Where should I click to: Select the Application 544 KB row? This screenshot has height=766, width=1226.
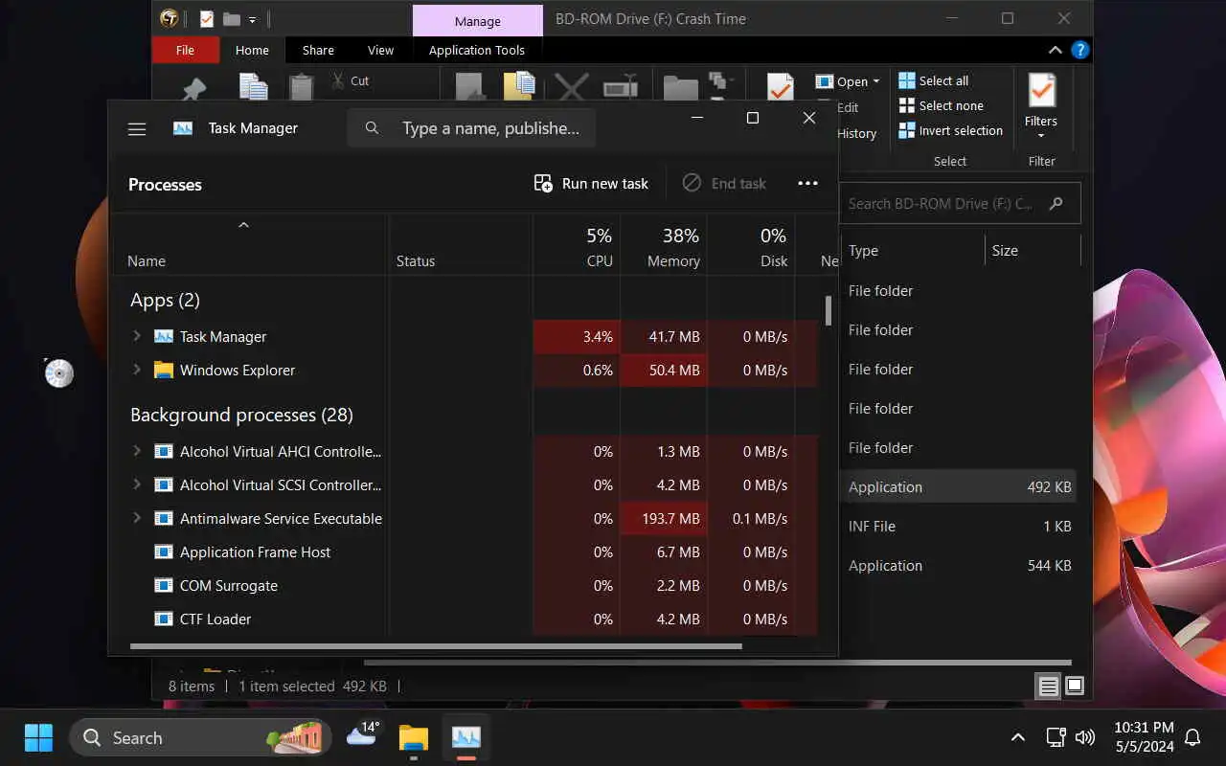(960, 565)
